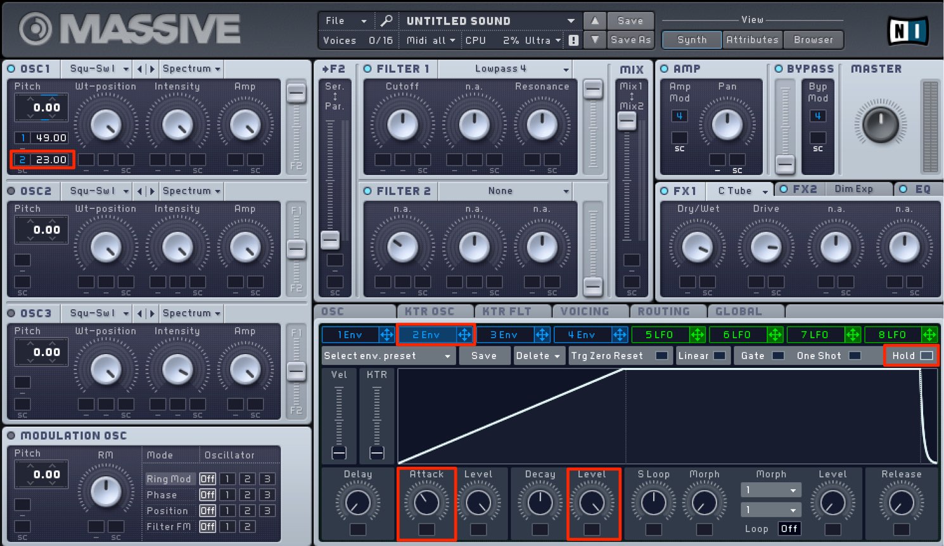The height and width of the screenshot is (546, 944).
Task: Click the OSC1 pitch value field
Action: click(x=41, y=107)
